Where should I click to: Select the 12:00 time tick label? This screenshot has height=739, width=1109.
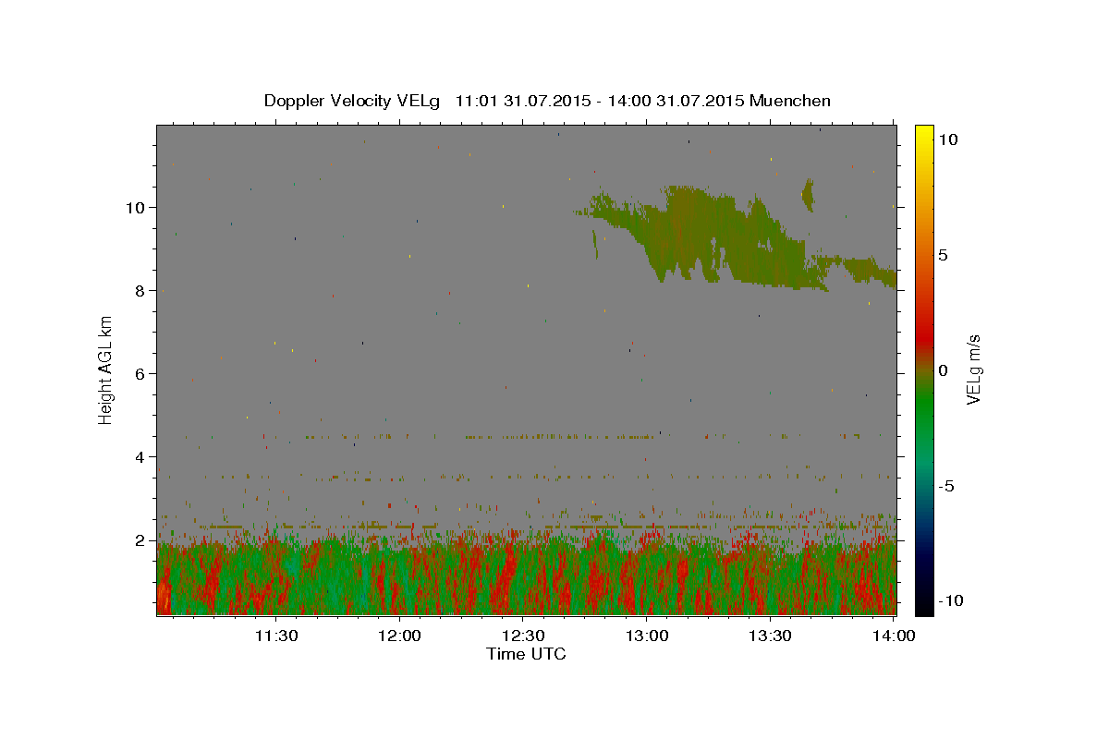399,636
